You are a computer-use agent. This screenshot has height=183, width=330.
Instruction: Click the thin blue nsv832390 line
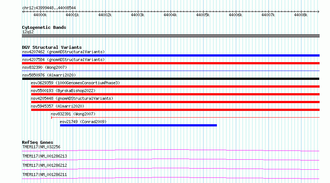(x=171, y=71)
